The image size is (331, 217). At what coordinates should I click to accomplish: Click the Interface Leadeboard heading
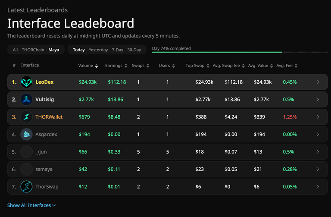71,23
